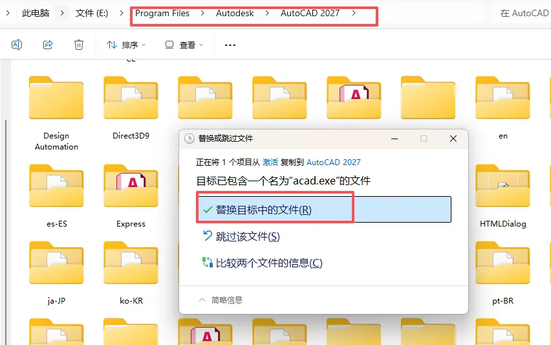Viewport: 551px width, 345px height.
Task: Minimize the 替换或跳过文件 dialog
Action: coord(394,139)
